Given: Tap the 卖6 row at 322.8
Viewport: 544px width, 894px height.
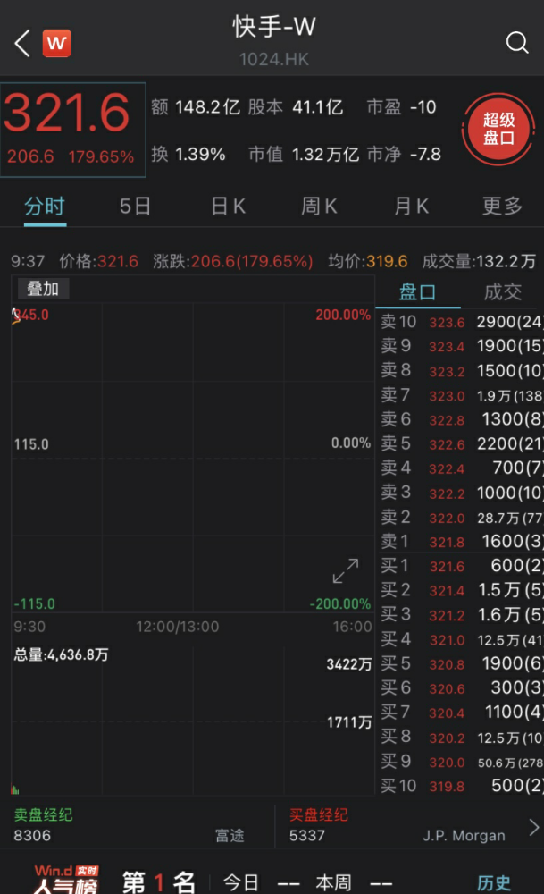Looking at the screenshot, I should tap(462, 419).
